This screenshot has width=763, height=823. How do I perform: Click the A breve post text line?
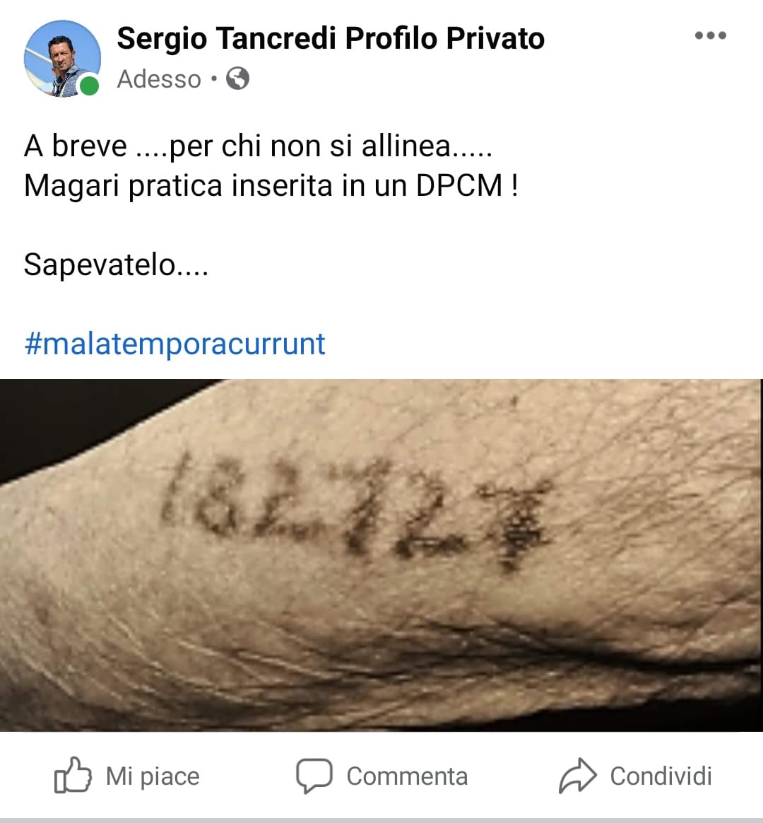(258, 146)
